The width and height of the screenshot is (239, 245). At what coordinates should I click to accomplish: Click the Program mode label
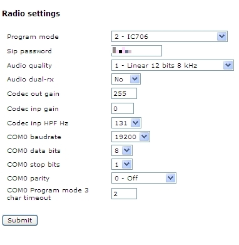click(x=33, y=37)
